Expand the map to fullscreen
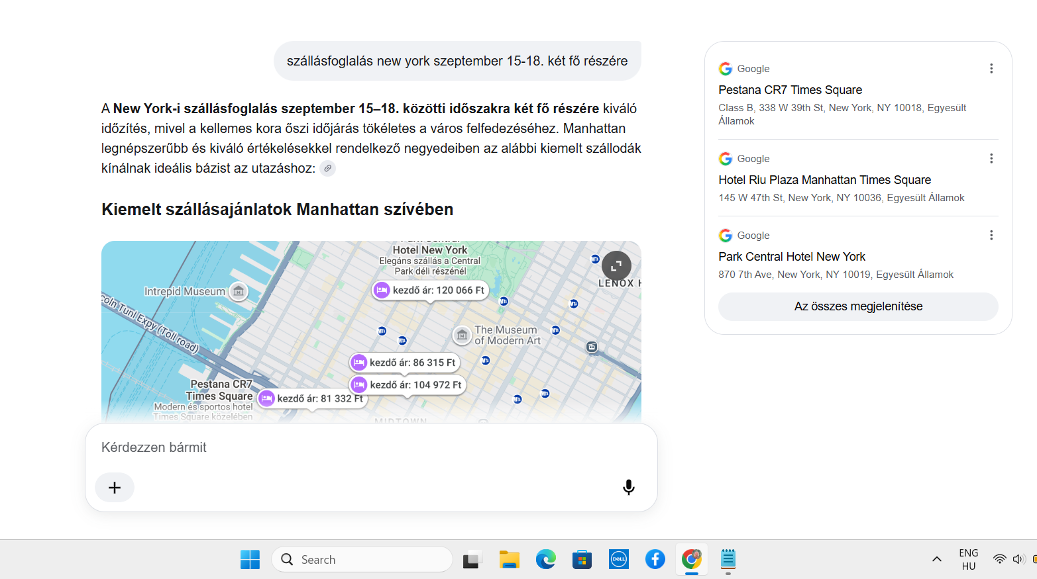 coord(616,266)
